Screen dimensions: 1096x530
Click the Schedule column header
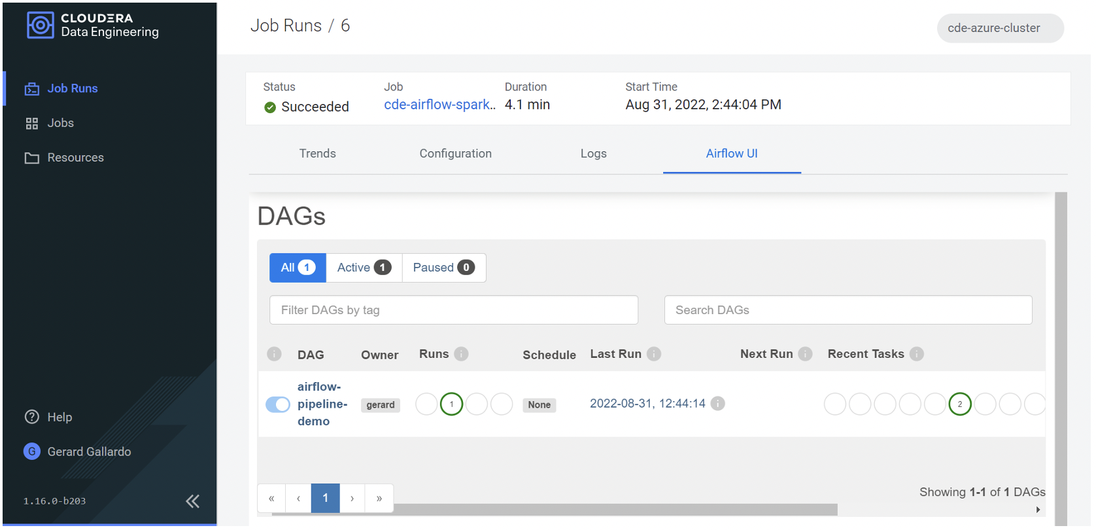click(549, 355)
